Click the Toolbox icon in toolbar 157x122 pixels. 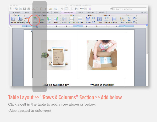click(72, 9)
